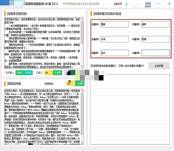
Task: Click the 自媒体爆文标题AI生成 section heading
Action: point(107,14)
